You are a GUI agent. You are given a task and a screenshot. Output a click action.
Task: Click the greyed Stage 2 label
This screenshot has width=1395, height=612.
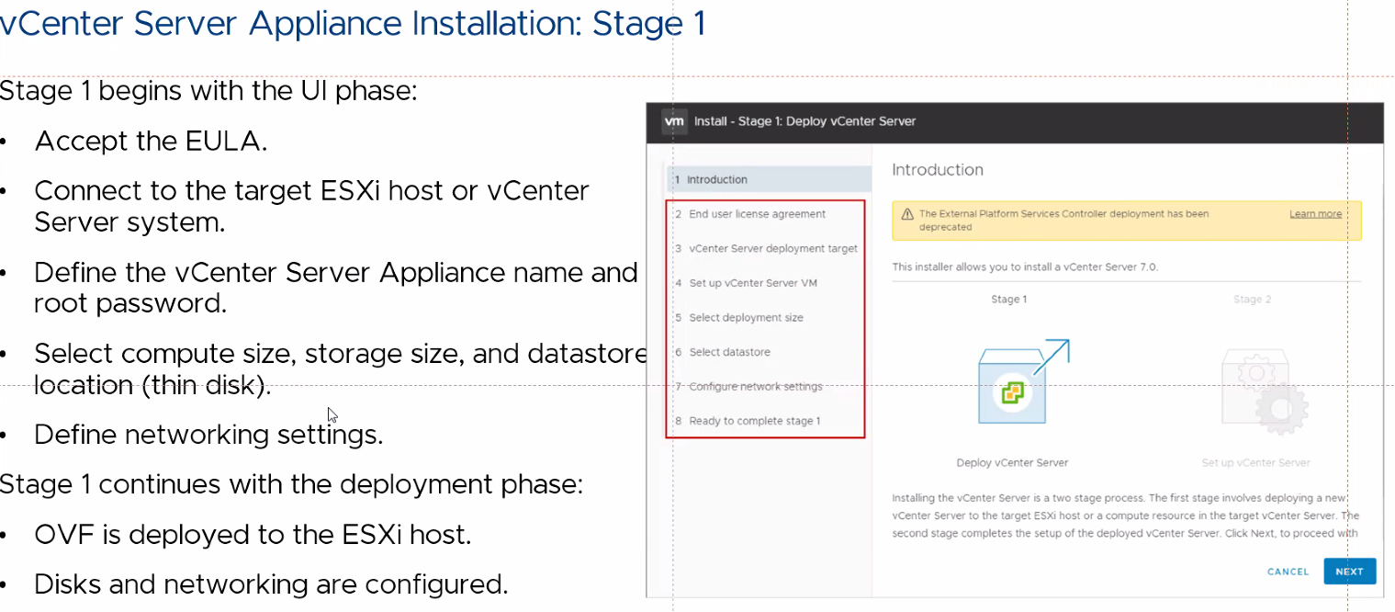click(x=1252, y=300)
